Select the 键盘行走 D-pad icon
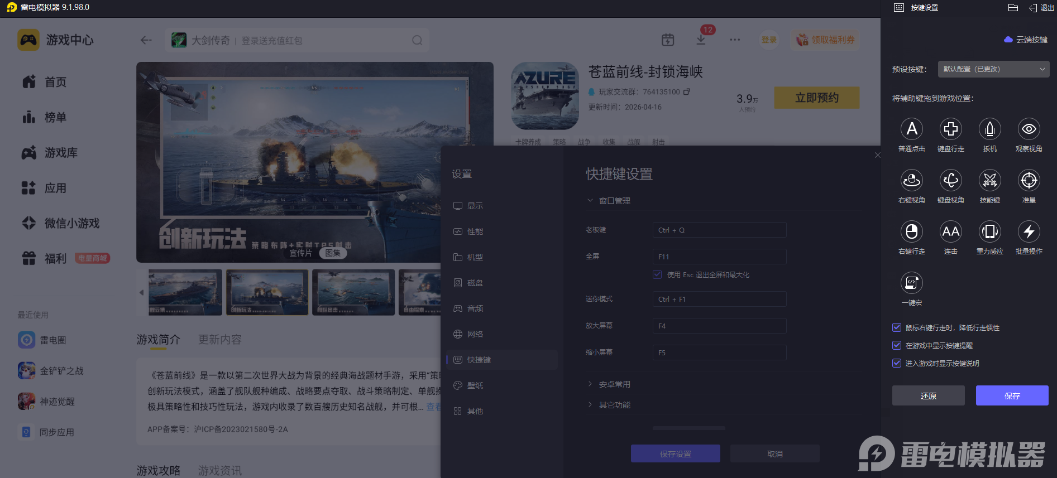This screenshot has height=478, width=1057. [950, 129]
